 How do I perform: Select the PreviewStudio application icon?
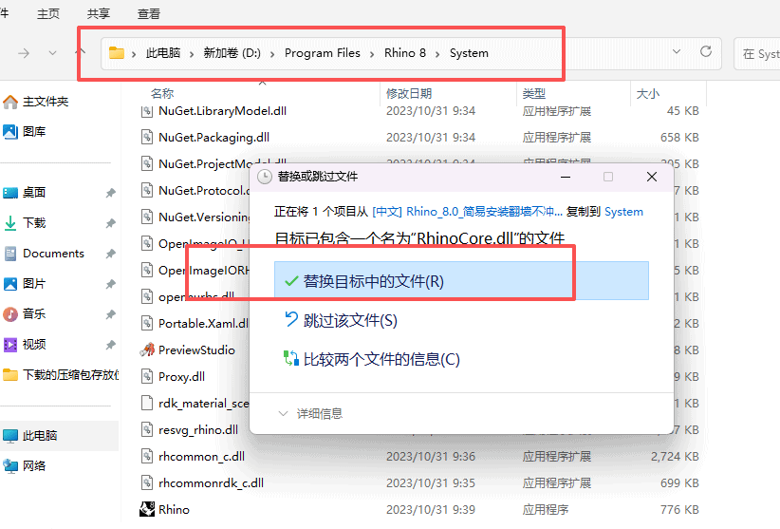point(147,350)
